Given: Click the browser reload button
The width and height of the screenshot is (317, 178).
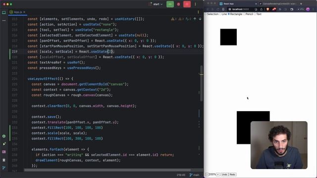Looking at the screenshot, I should point(218,9).
